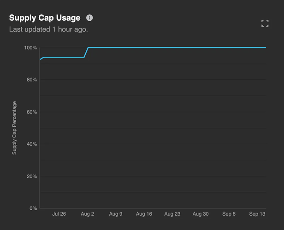This screenshot has width=284, height=230.
Task: Select the Sep 13 date label
Action: pyautogui.click(x=257, y=214)
